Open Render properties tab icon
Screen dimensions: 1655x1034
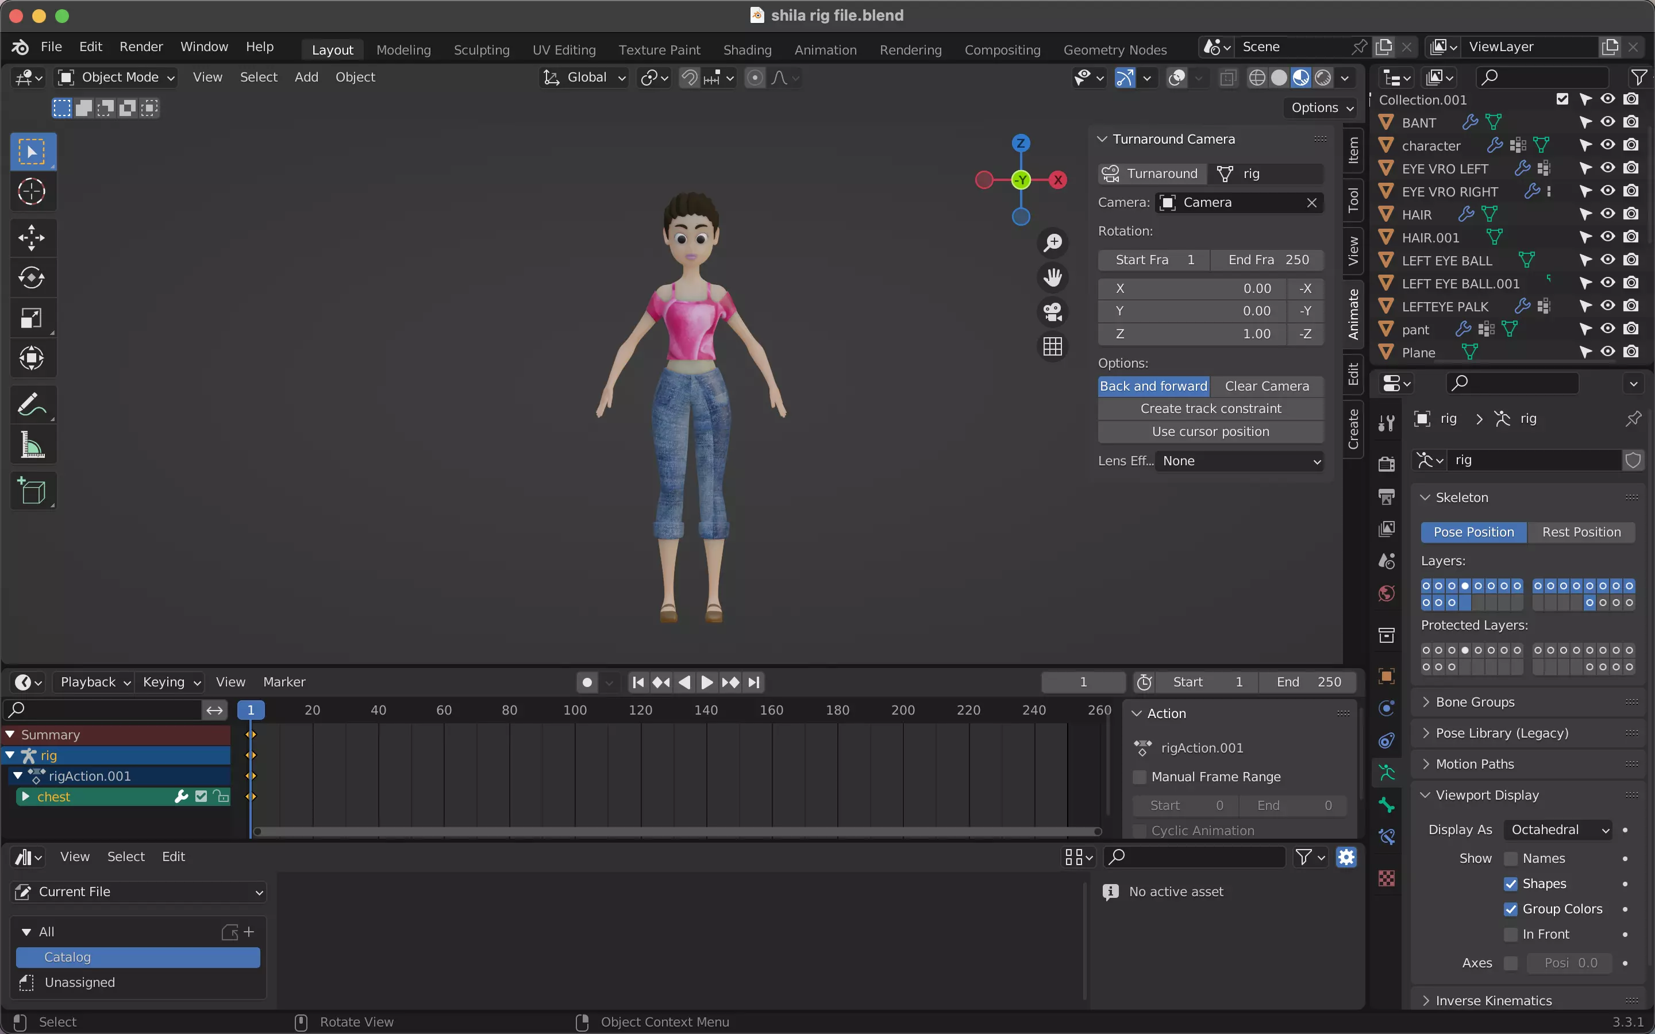pos(1386,464)
